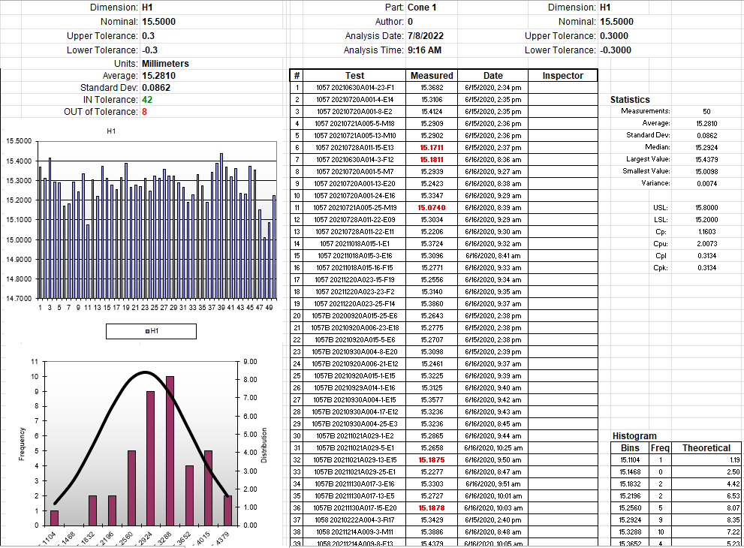Click the red measured value 15.1711
This screenshot has width=744, height=548.
432,148
